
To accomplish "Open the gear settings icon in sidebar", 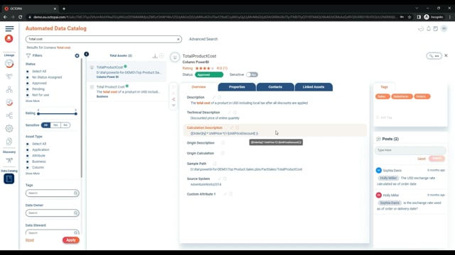I will pos(9,128).
